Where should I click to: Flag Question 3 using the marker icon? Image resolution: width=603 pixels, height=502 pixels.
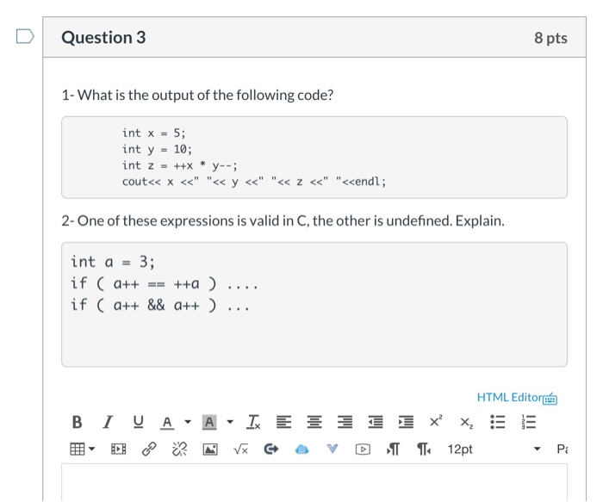point(25,36)
